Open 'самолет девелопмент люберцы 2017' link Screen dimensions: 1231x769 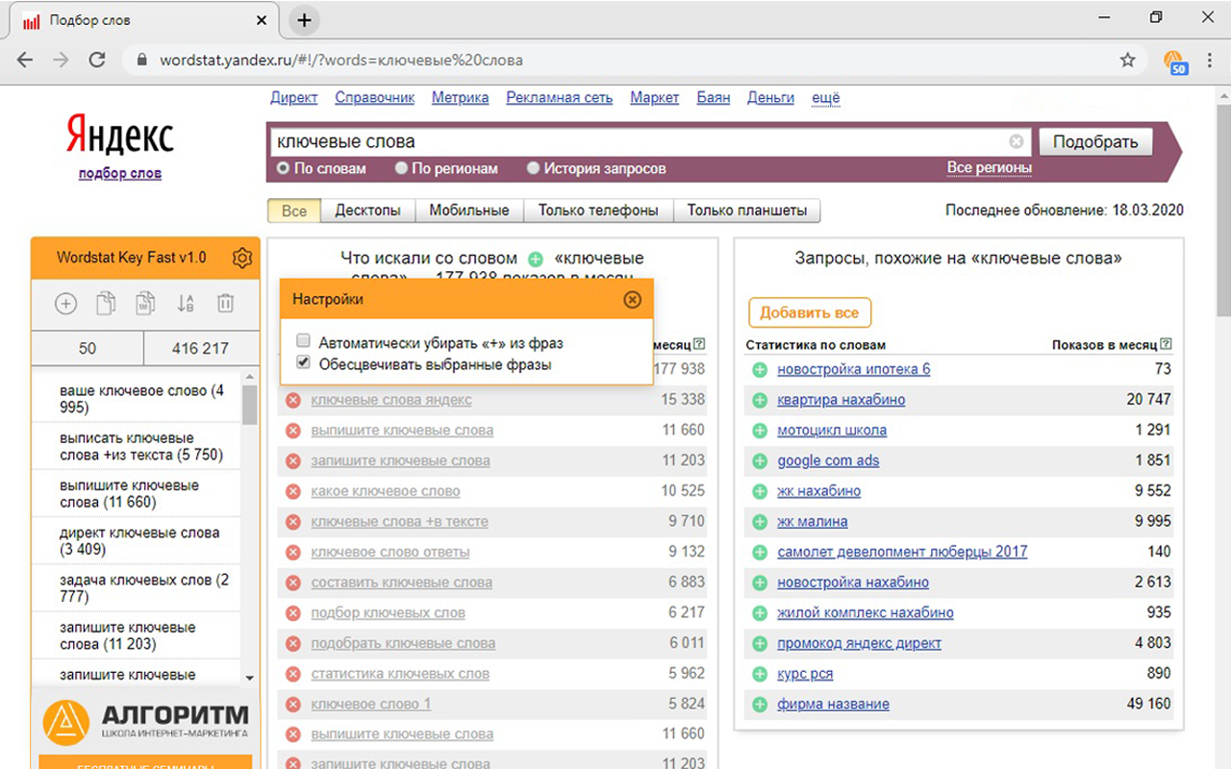pos(902,552)
